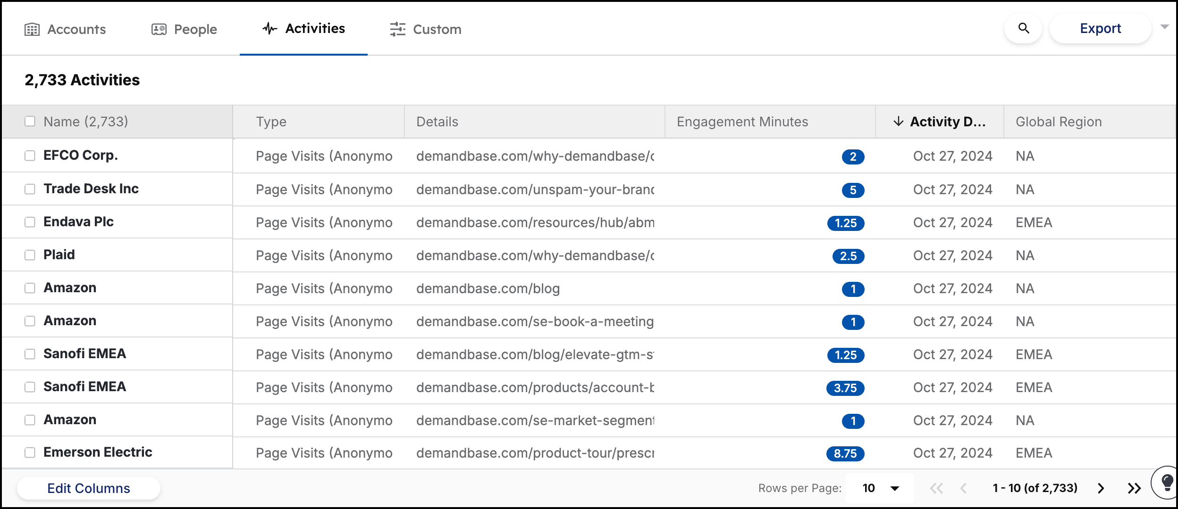Select the Activities tab
Image resolution: width=1178 pixels, height=509 pixels.
click(x=303, y=29)
